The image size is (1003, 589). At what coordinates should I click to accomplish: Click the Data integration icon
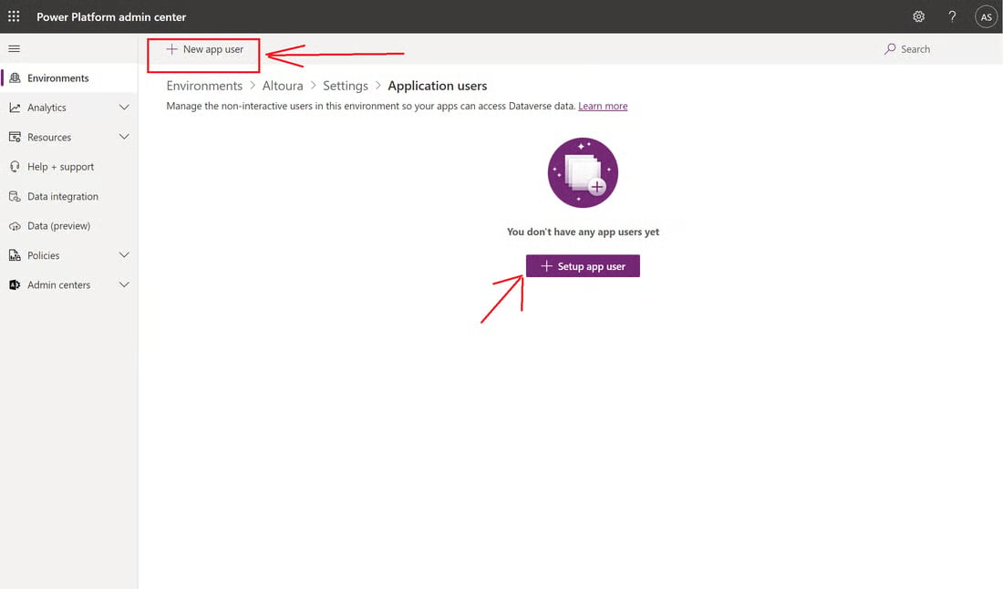15,196
